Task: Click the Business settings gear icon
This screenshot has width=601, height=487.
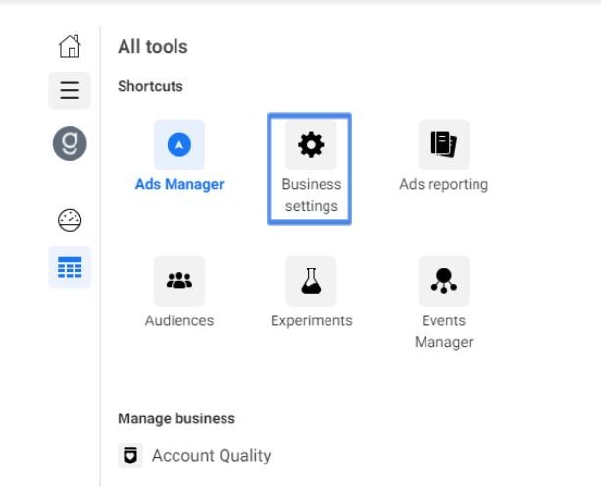Action: coord(311,144)
